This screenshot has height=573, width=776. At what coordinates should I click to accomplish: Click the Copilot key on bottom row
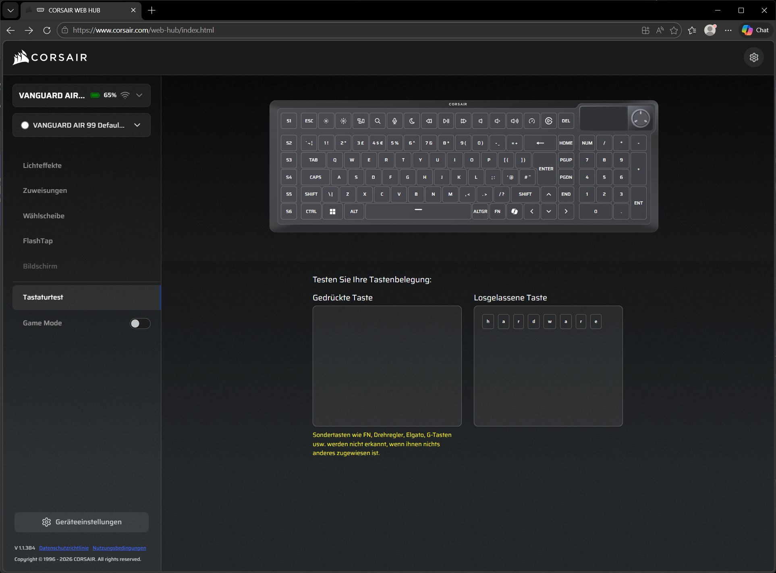515,211
